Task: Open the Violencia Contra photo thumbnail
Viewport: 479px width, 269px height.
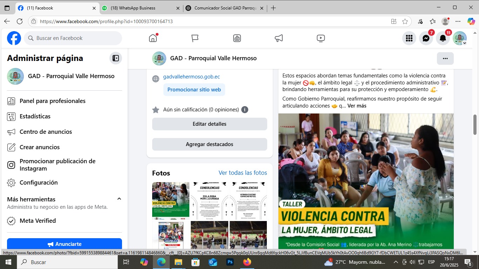Action: coord(170,201)
